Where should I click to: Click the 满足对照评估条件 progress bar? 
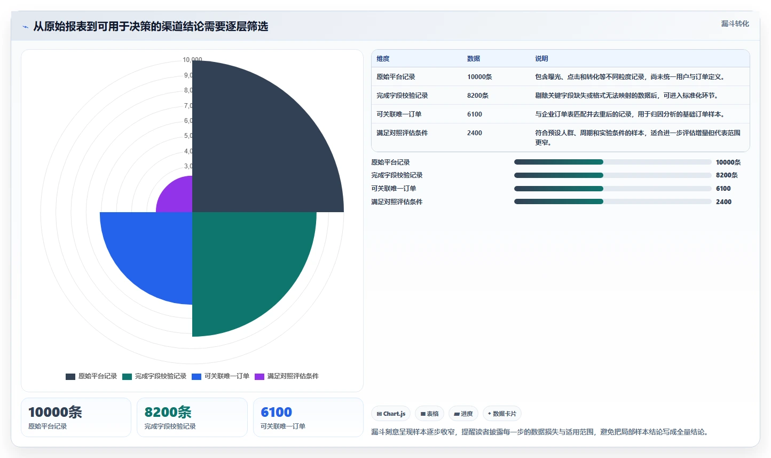(612, 201)
